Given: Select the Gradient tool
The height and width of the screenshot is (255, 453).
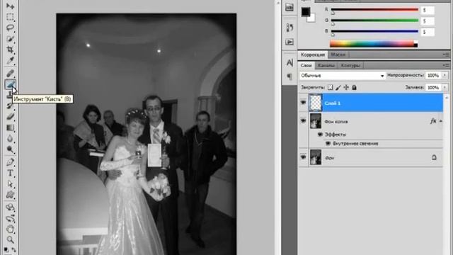Looking at the screenshot, I should [10, 127].
